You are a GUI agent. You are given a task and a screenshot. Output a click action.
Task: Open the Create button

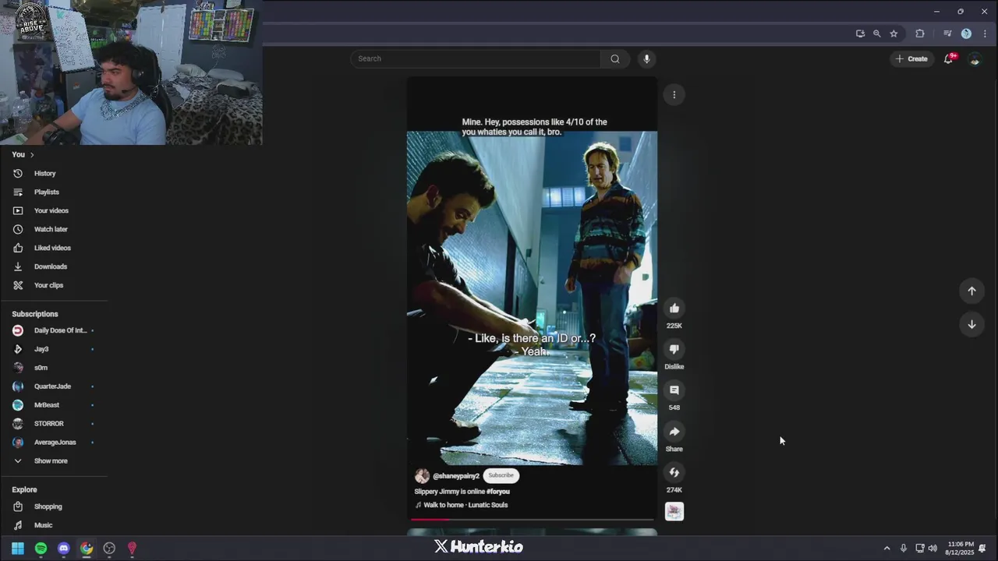pos(911,58)
